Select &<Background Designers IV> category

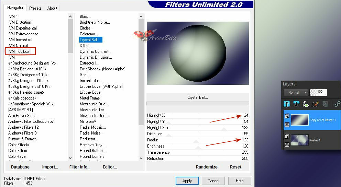(x=32, y=63)
